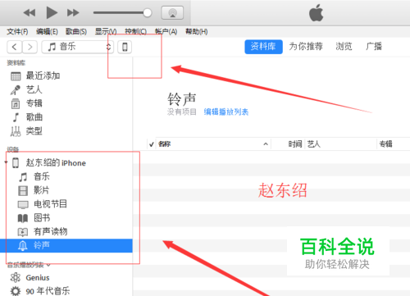Set the volume slider knob
Image resolution: width=410 pixels, height=296 pixels.
coord(148,12)
